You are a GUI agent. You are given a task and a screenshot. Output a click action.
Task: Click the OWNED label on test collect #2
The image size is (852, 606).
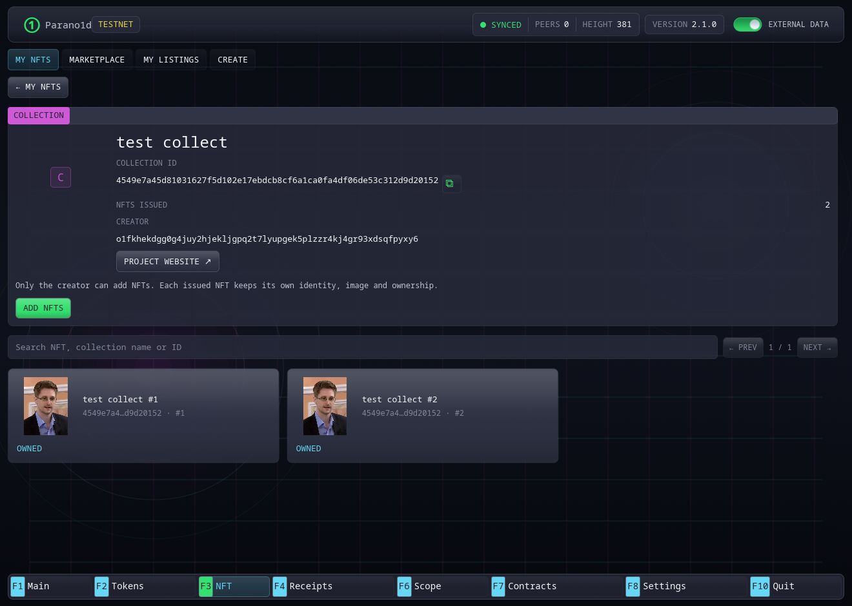tap(309, 449)
